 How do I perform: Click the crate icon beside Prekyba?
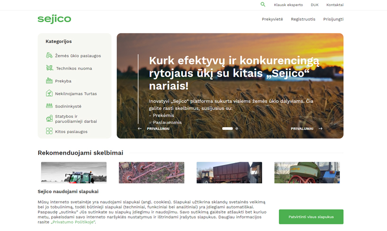click(49, 81)
